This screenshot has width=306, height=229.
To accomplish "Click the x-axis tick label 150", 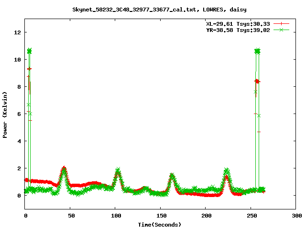I will [162, 216].
